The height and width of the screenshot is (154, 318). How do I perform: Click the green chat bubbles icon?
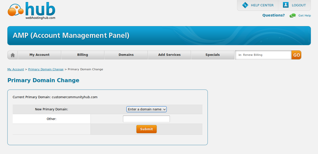tap(293, 15)
